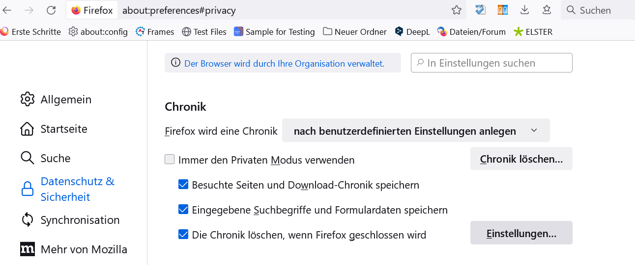The image size is (635, 265).
Task: Enable always use private mode checkbox
Action: click(x=170, y=159)
